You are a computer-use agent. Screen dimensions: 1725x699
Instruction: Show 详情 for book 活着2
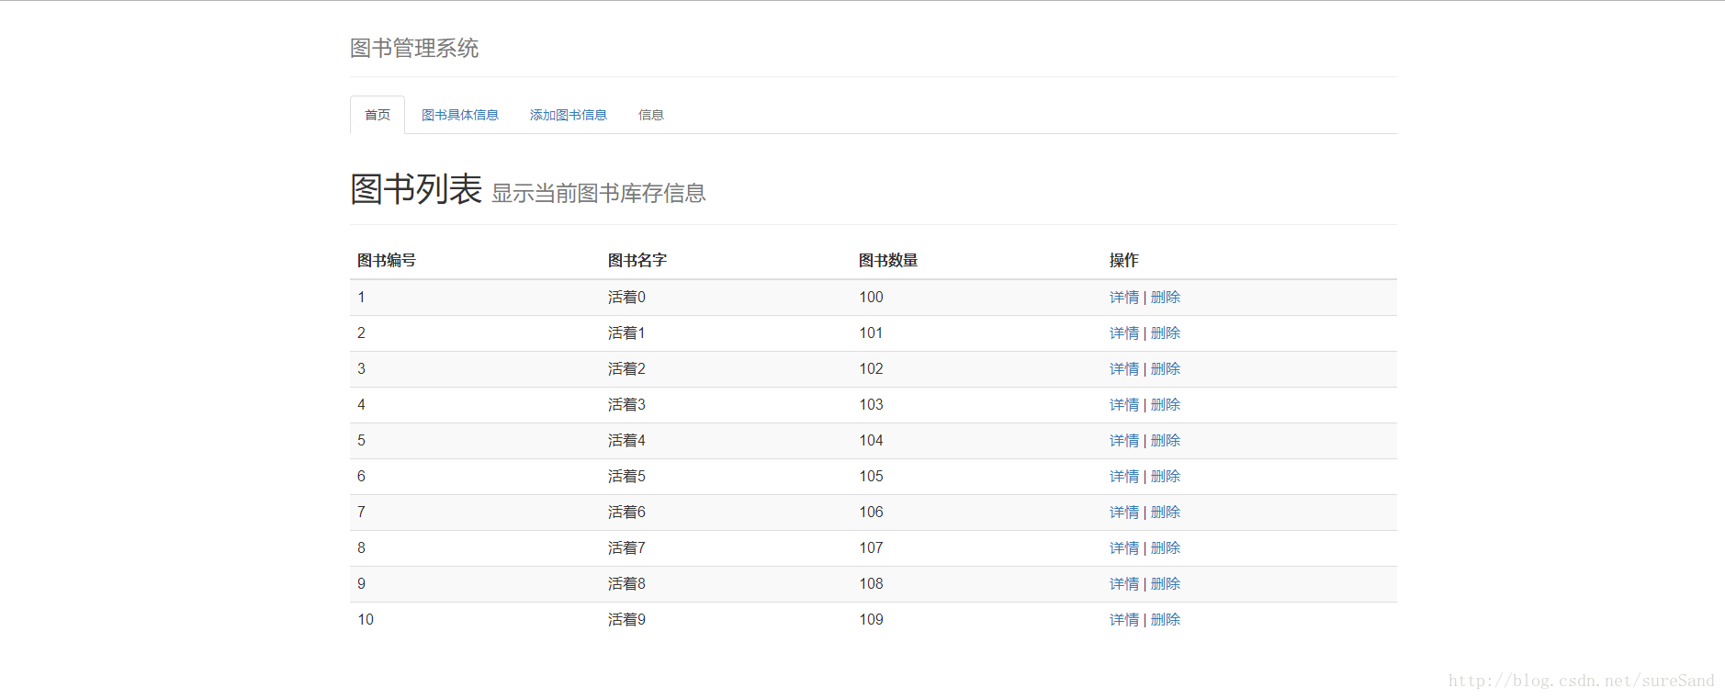tap(1124, 369)
